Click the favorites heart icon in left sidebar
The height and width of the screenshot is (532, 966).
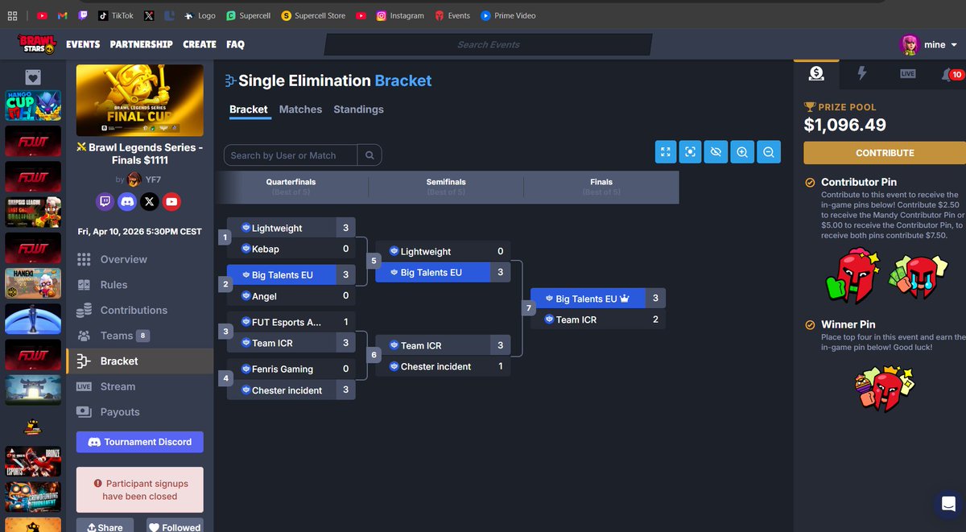32,77
